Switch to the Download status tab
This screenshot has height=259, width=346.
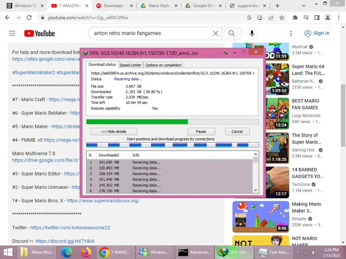[x=102, y=64]
